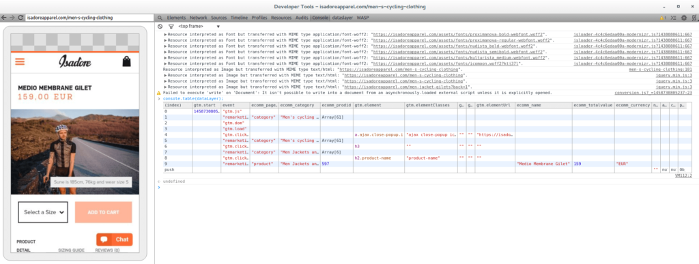Click the gtm.element column header
The width and height of the screenshot is (699, 264).
coord(378,105)
